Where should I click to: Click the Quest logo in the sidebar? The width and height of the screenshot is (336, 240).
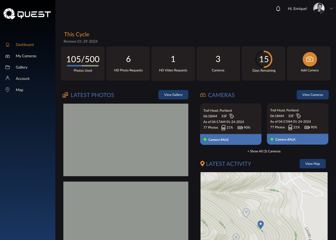tap(27, 14)
